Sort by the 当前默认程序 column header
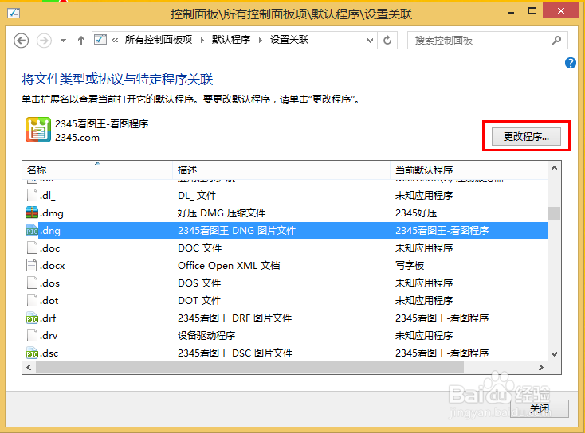585x433 pixels. click(x=469, y=170)
